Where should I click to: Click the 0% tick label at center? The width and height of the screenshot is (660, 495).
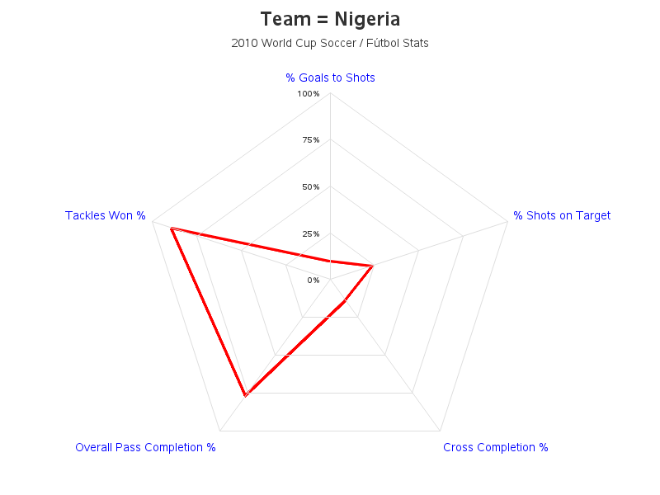(313, 280)
